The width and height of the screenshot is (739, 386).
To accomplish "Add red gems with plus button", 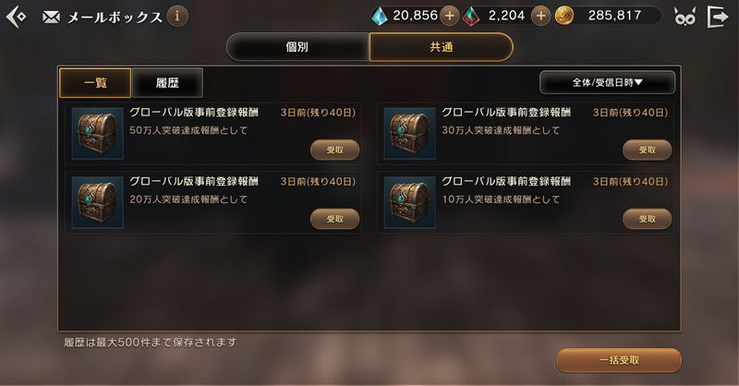I will pos(540,16).
